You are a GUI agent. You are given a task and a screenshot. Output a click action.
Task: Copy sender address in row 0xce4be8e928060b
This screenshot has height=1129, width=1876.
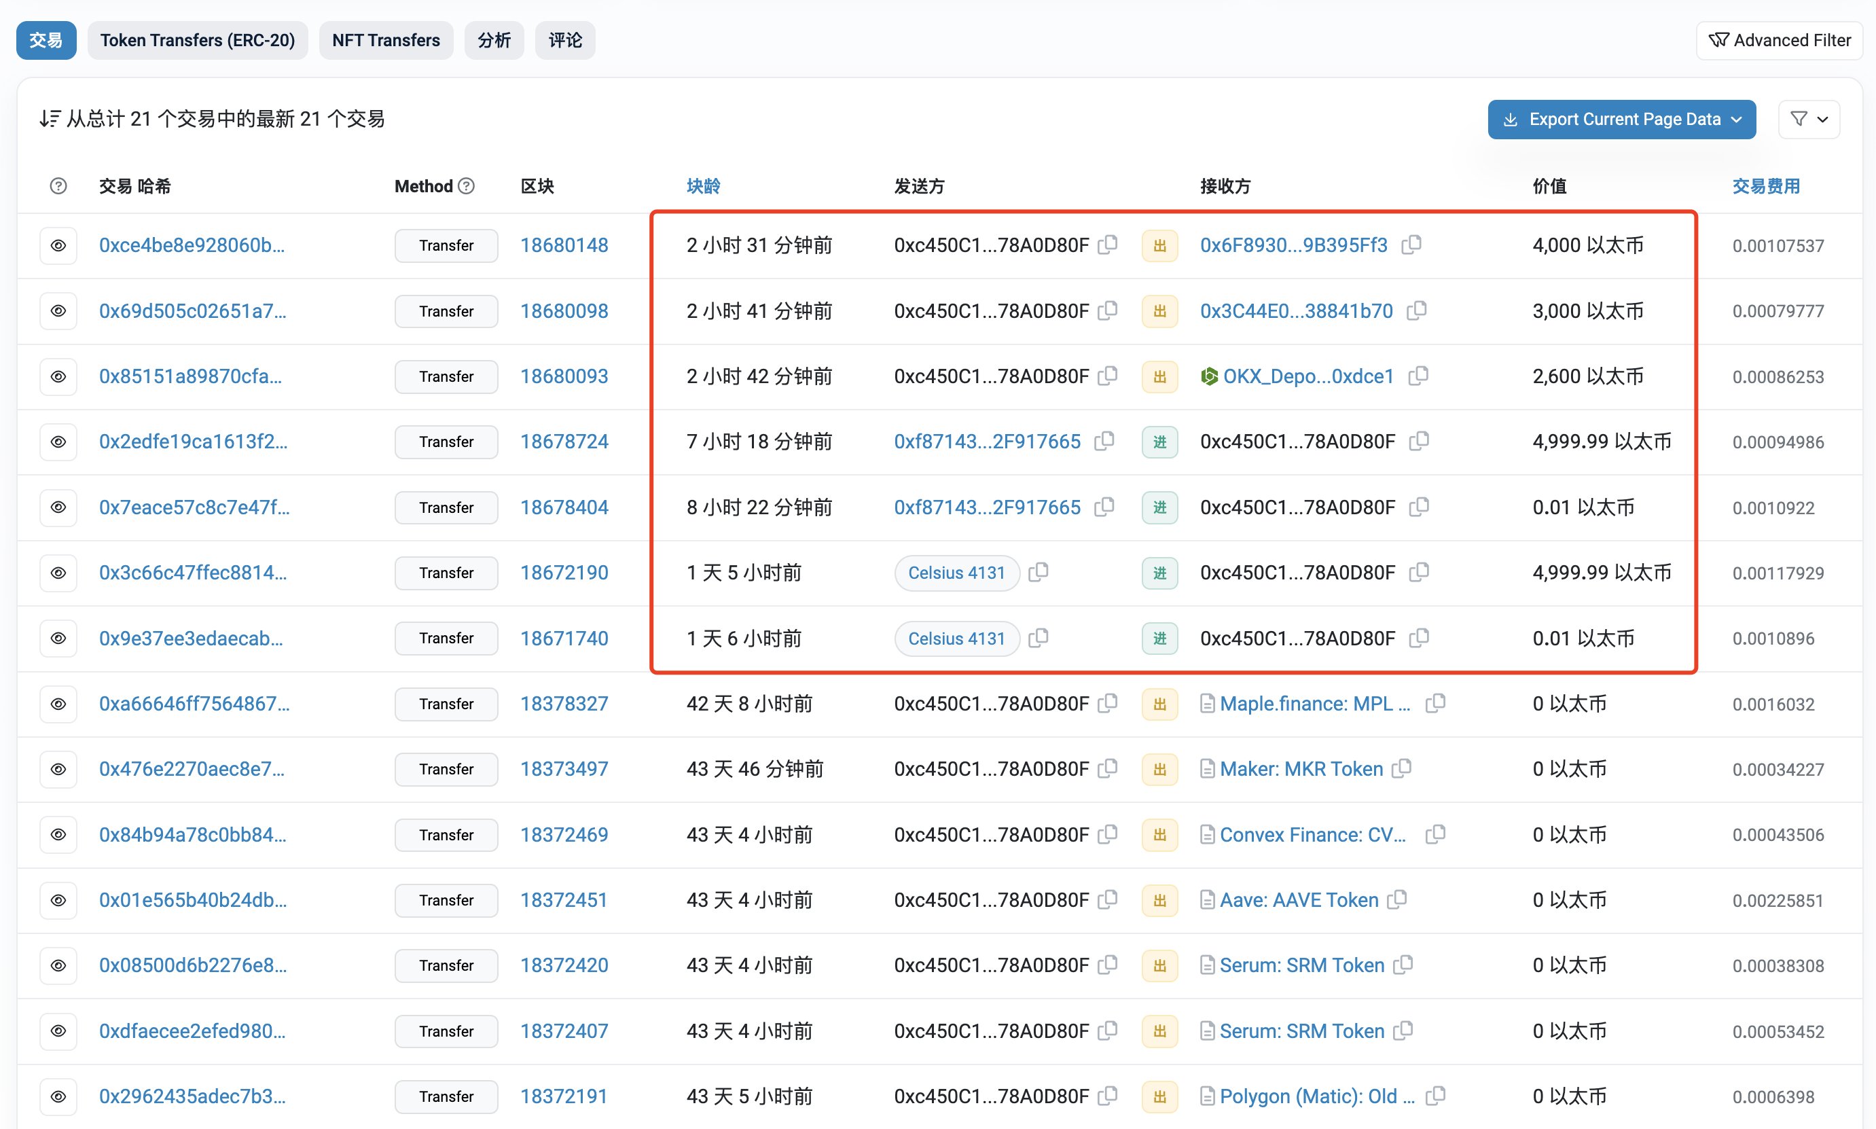click(1108, 245)
